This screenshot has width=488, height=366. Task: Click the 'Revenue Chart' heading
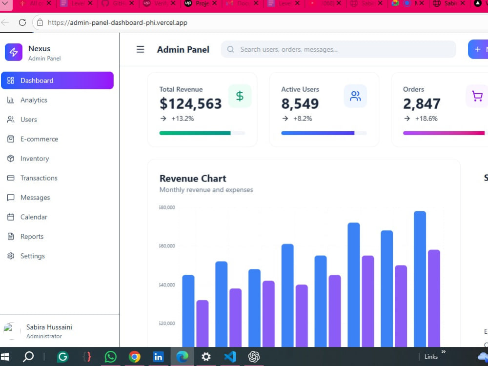coord(193,178)
